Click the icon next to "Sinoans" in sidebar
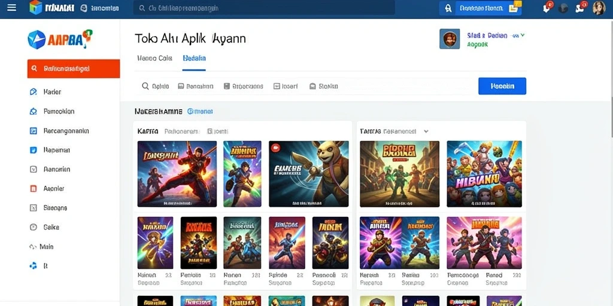This screenshot has height=306, width=613. click(34, 208)
